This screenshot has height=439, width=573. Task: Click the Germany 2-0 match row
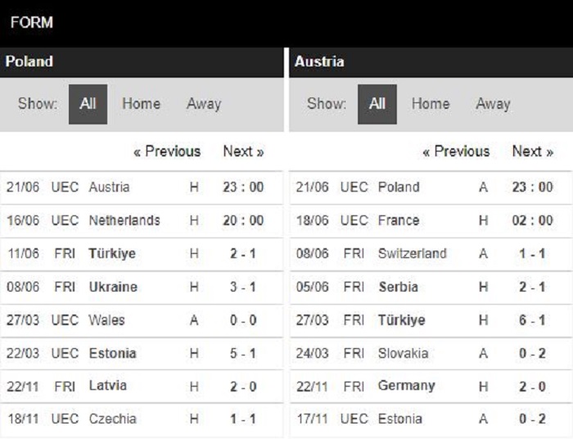coord(431,387)
